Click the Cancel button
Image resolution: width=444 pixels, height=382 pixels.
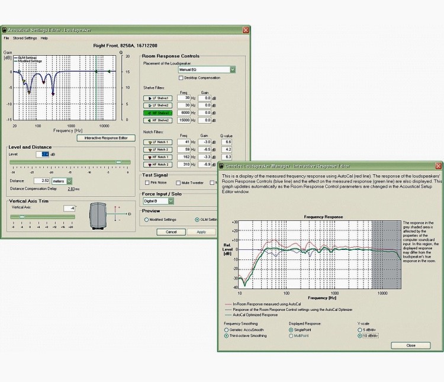tap(171, 232)
